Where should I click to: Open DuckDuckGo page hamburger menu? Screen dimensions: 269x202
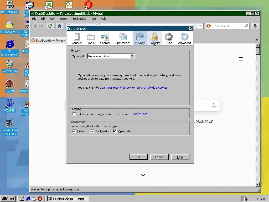point(241,59)
